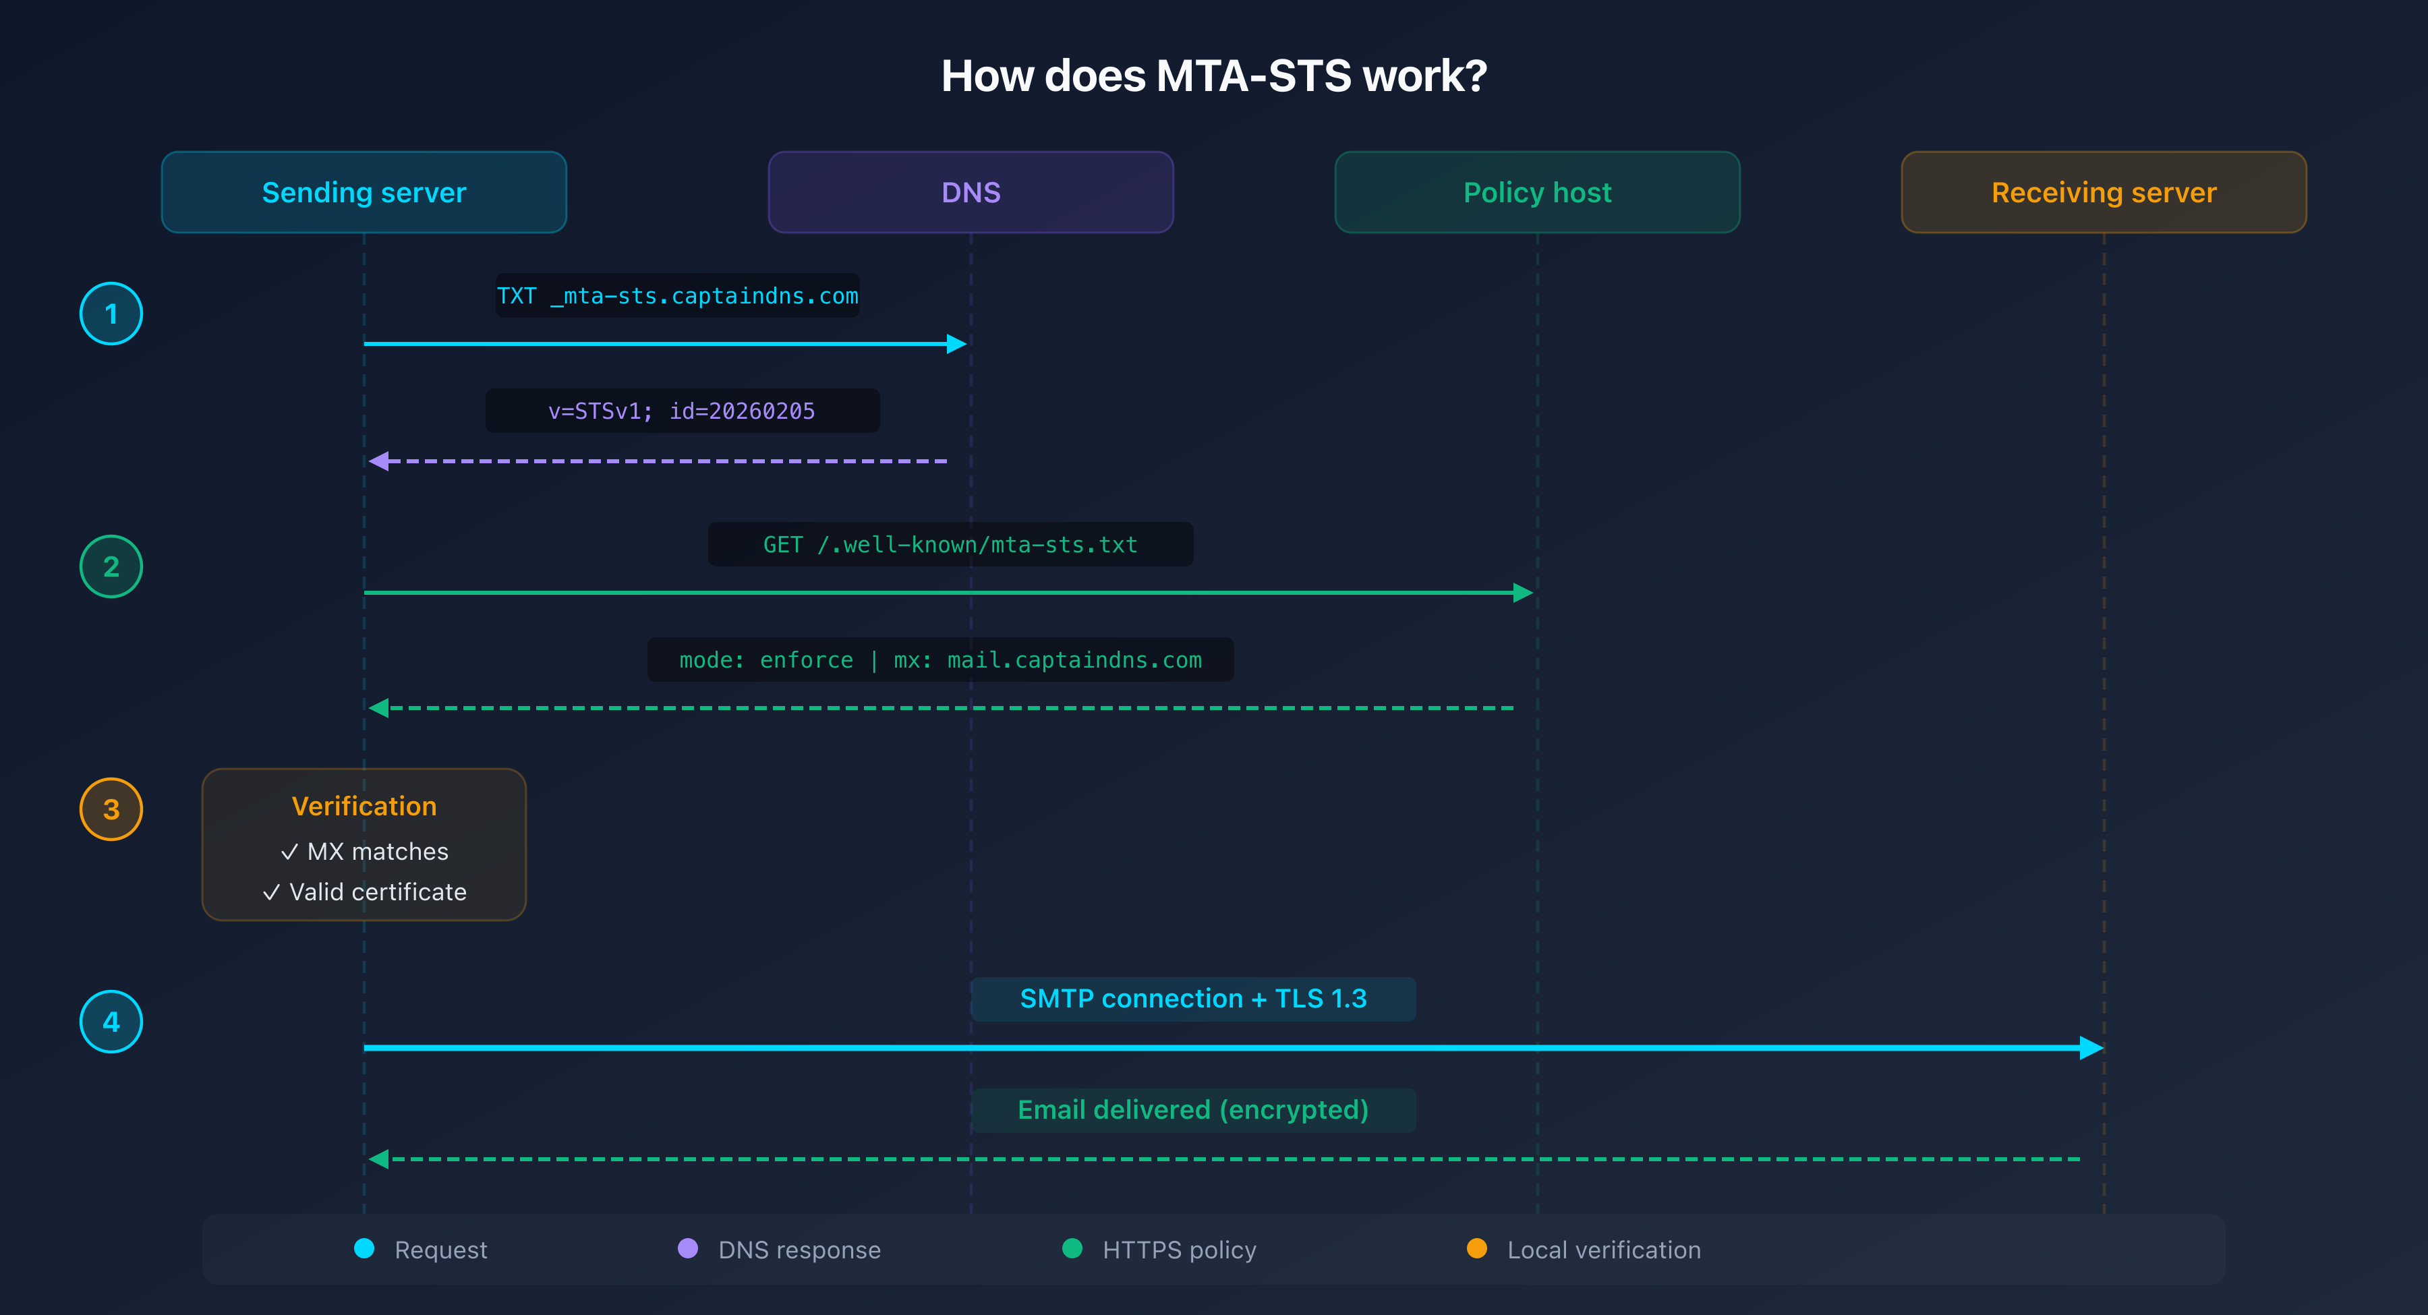Expand the Email delivered (encrypted) label
The image size is (2428, 1315).
point(1192,1109)
